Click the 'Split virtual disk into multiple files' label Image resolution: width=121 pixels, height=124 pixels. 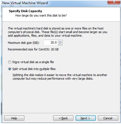coord(34,69)
